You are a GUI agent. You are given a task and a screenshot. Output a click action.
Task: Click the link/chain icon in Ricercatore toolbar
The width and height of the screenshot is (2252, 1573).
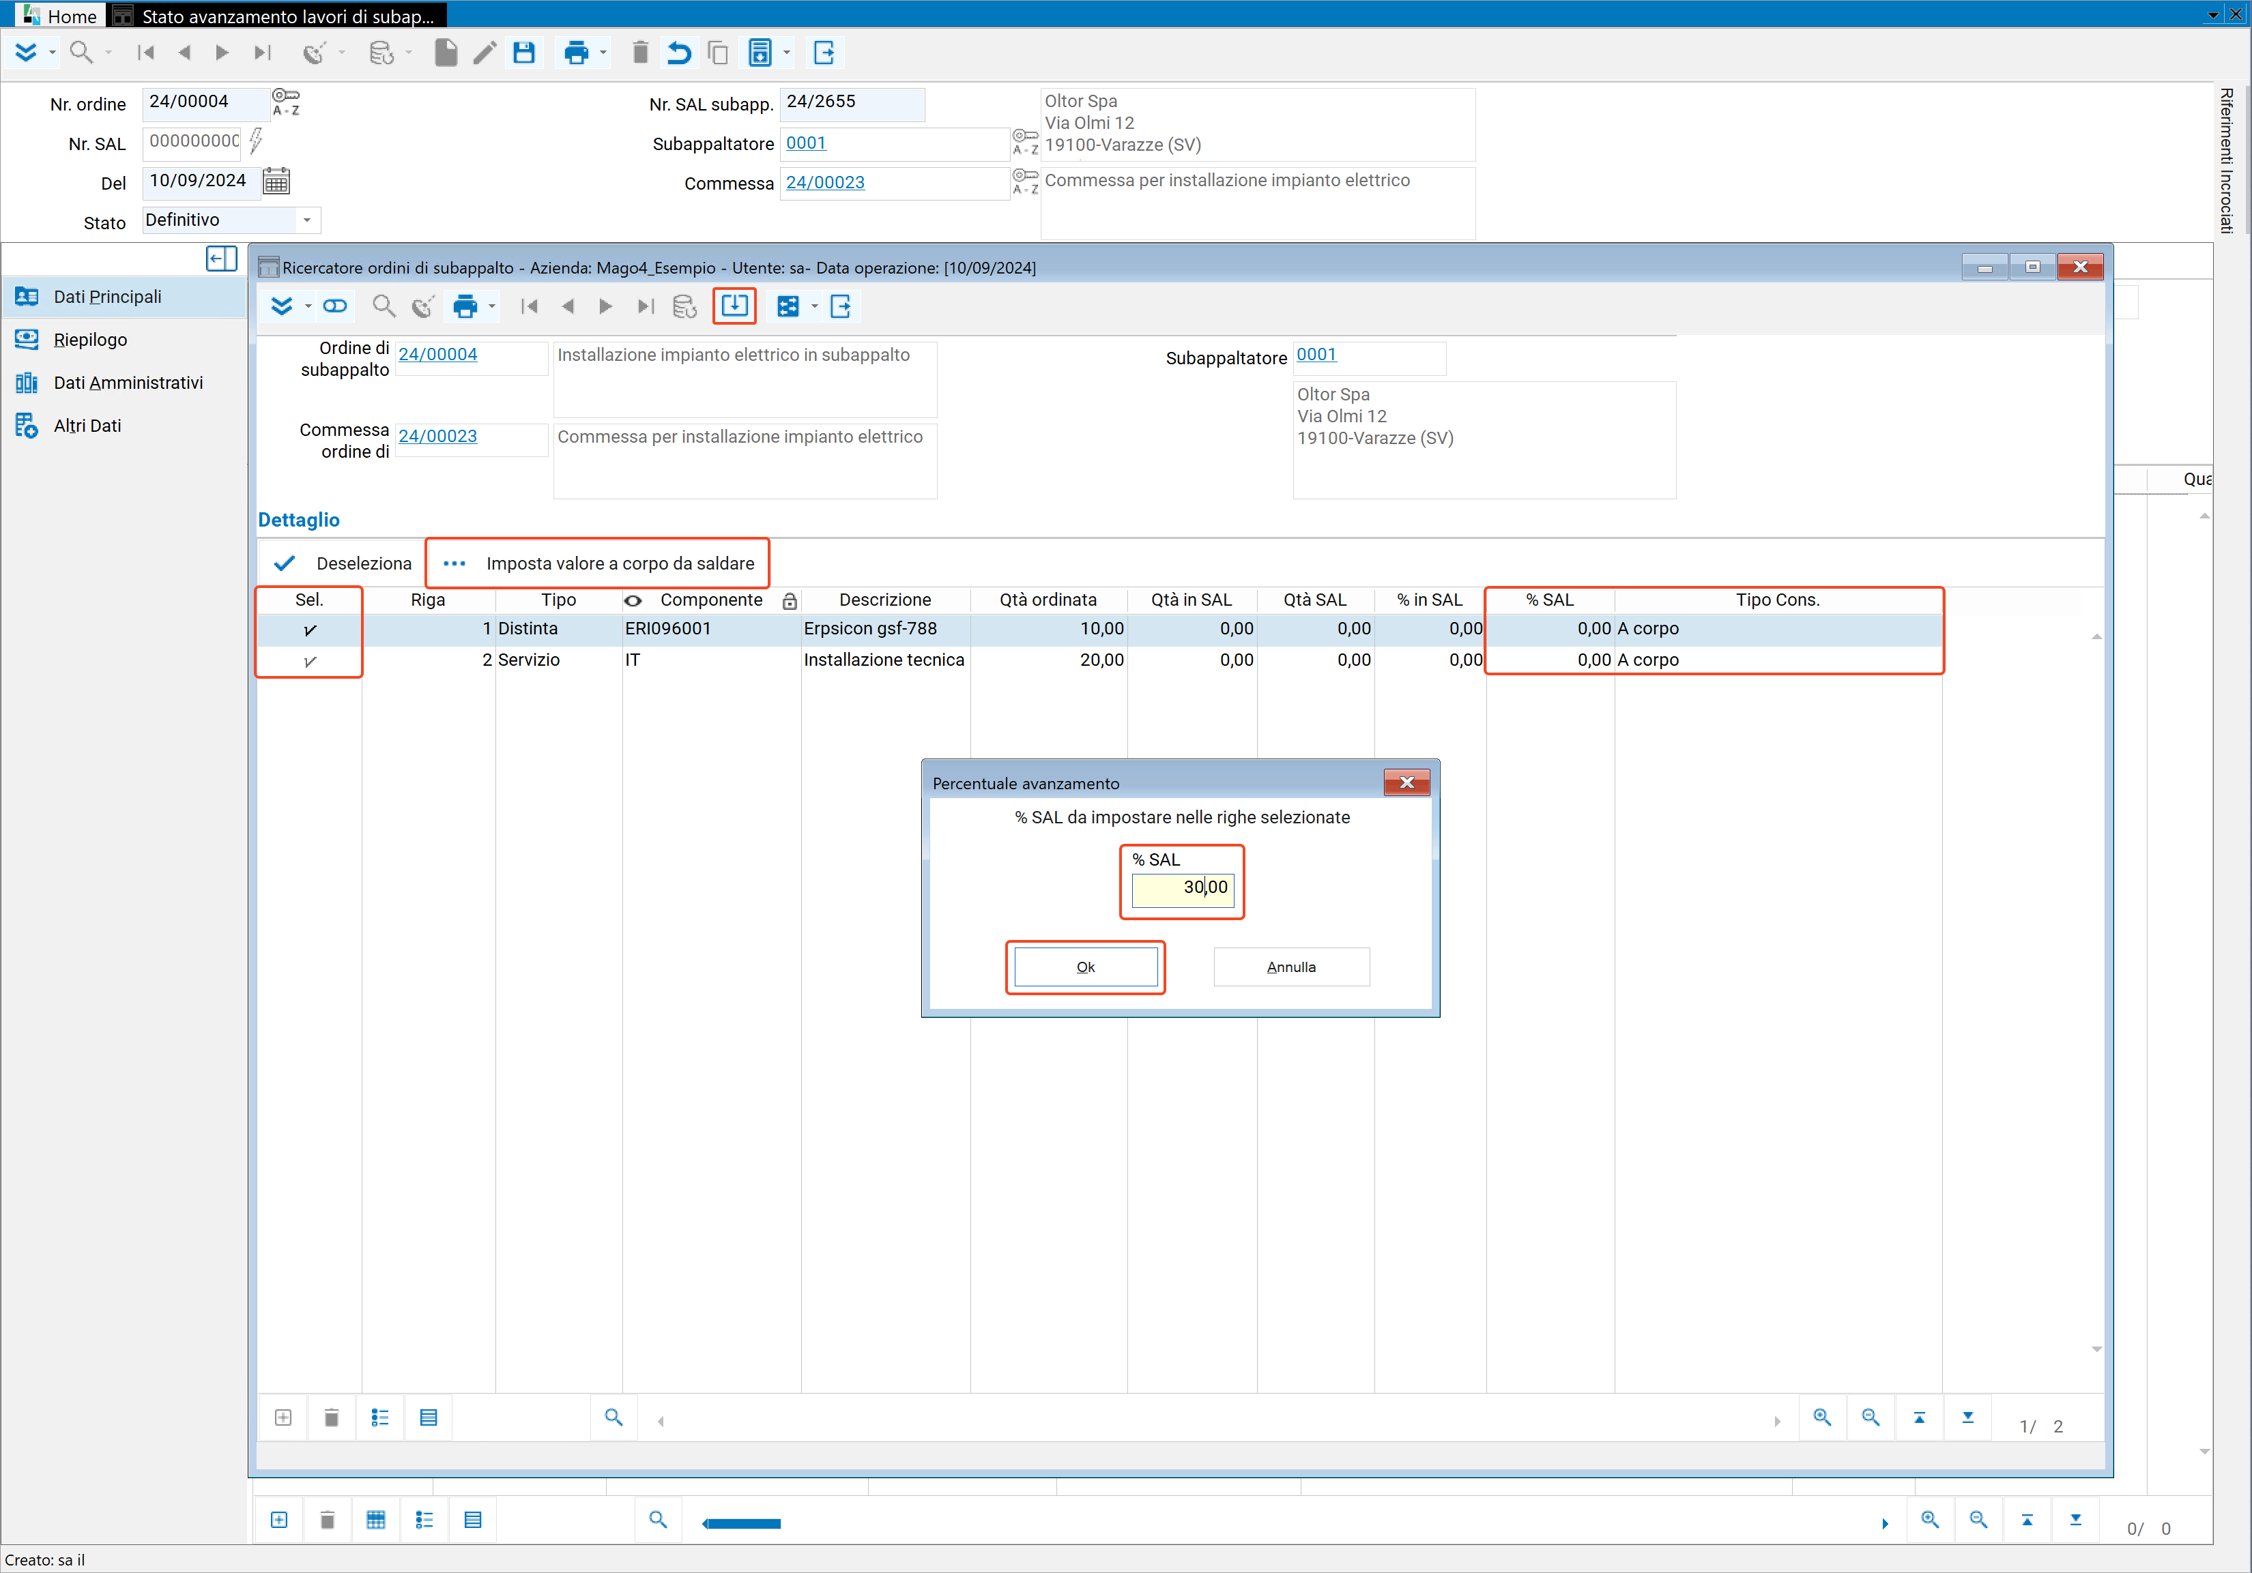click(334, 306)
